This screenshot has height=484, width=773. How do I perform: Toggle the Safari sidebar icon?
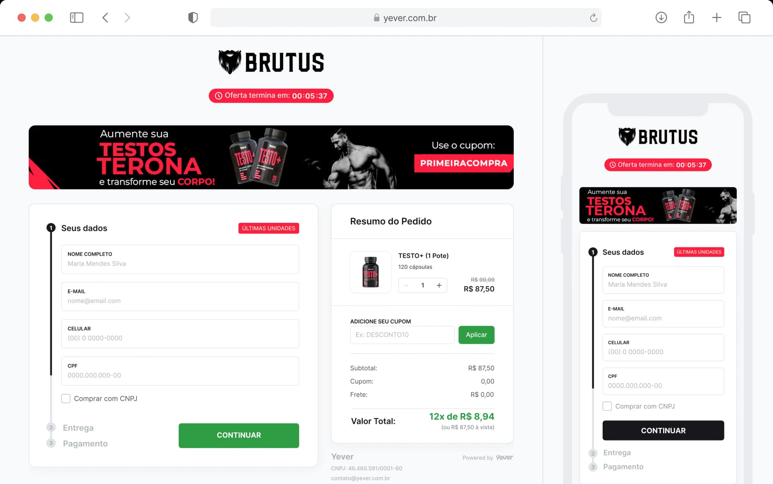pyautogui.click(x=76, y=18)
